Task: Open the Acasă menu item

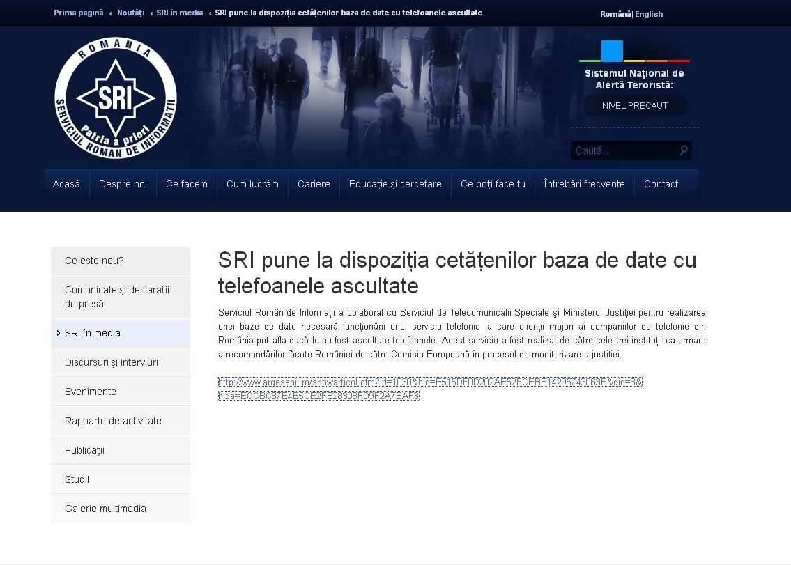Action: [x=66, y=183]
